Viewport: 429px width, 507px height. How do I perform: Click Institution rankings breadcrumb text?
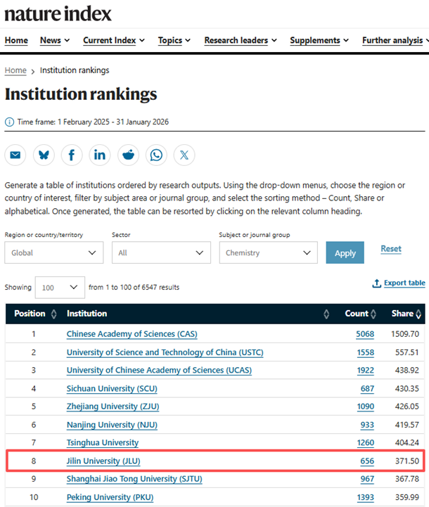point(75,70)
